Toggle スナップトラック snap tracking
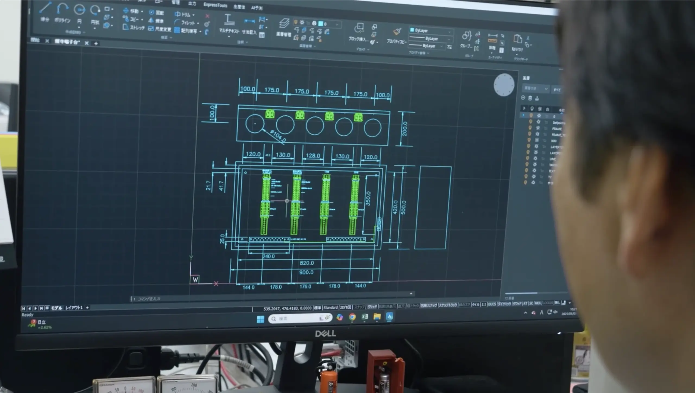The width and height of the screenshot is (695, 393). tap(448, 305)
